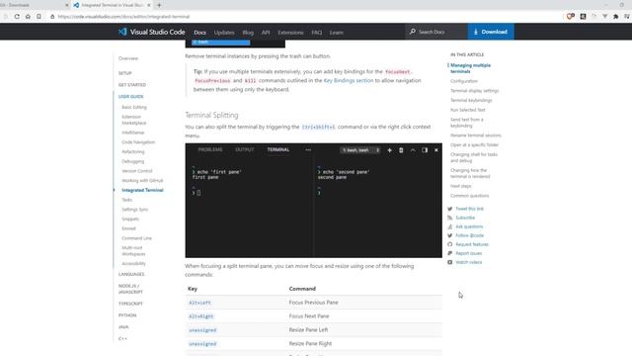This screenshot has height=356, width=632.
Task: Click the browser address bar URL
Action: coord(123,17)
